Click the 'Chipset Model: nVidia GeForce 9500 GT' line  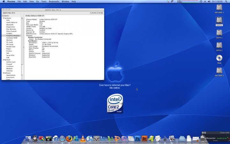click(x=42, y=20)
